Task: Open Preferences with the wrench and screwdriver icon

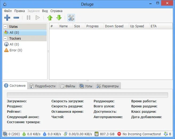Action: pos(71,18)
